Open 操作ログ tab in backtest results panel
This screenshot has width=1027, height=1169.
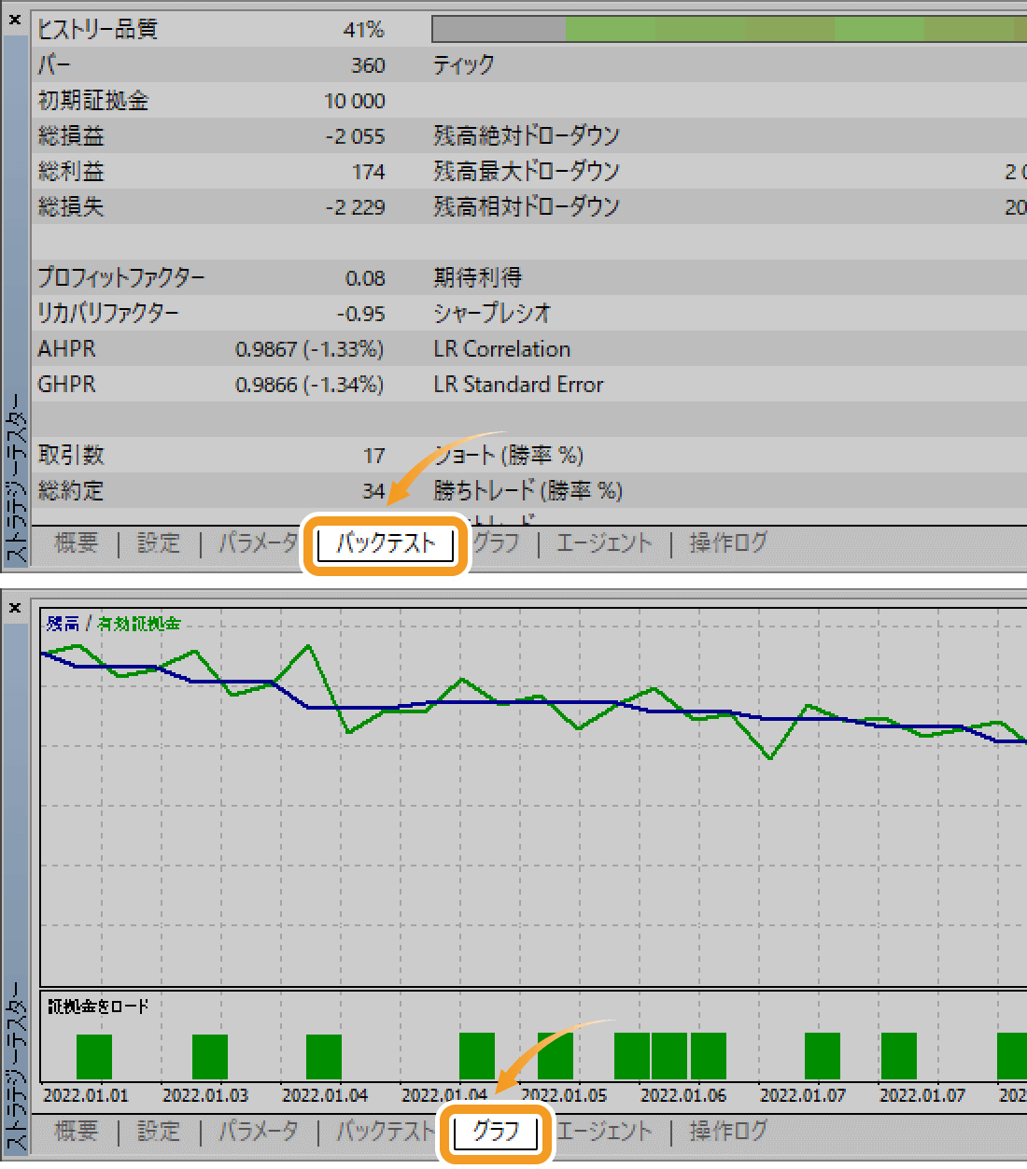click(x=728, y=542)
